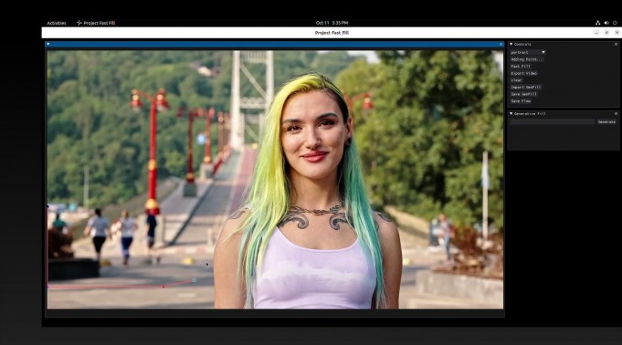Collapse the image viewport triangle

tap(48, 44)
